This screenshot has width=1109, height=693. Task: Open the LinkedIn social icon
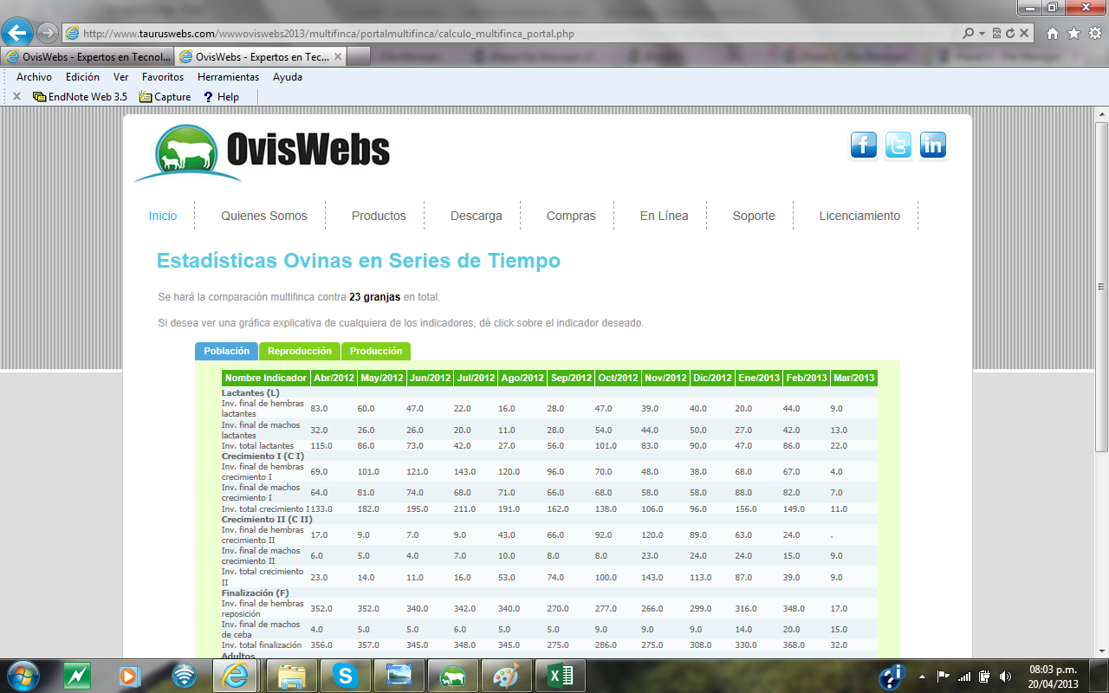932,146
